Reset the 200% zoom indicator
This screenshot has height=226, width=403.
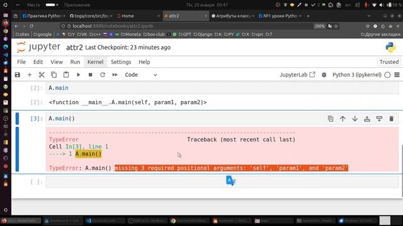tap(319, 26)
